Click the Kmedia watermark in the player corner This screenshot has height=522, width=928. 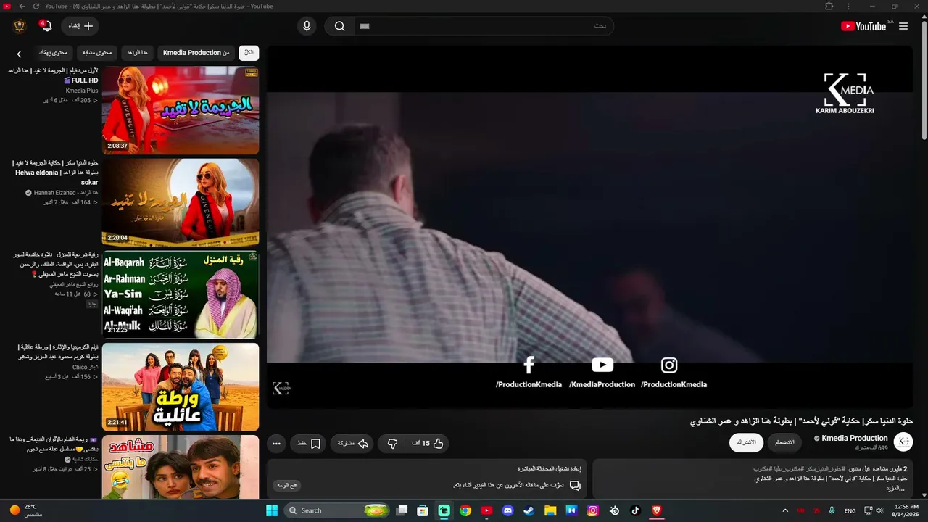point(281,389)
